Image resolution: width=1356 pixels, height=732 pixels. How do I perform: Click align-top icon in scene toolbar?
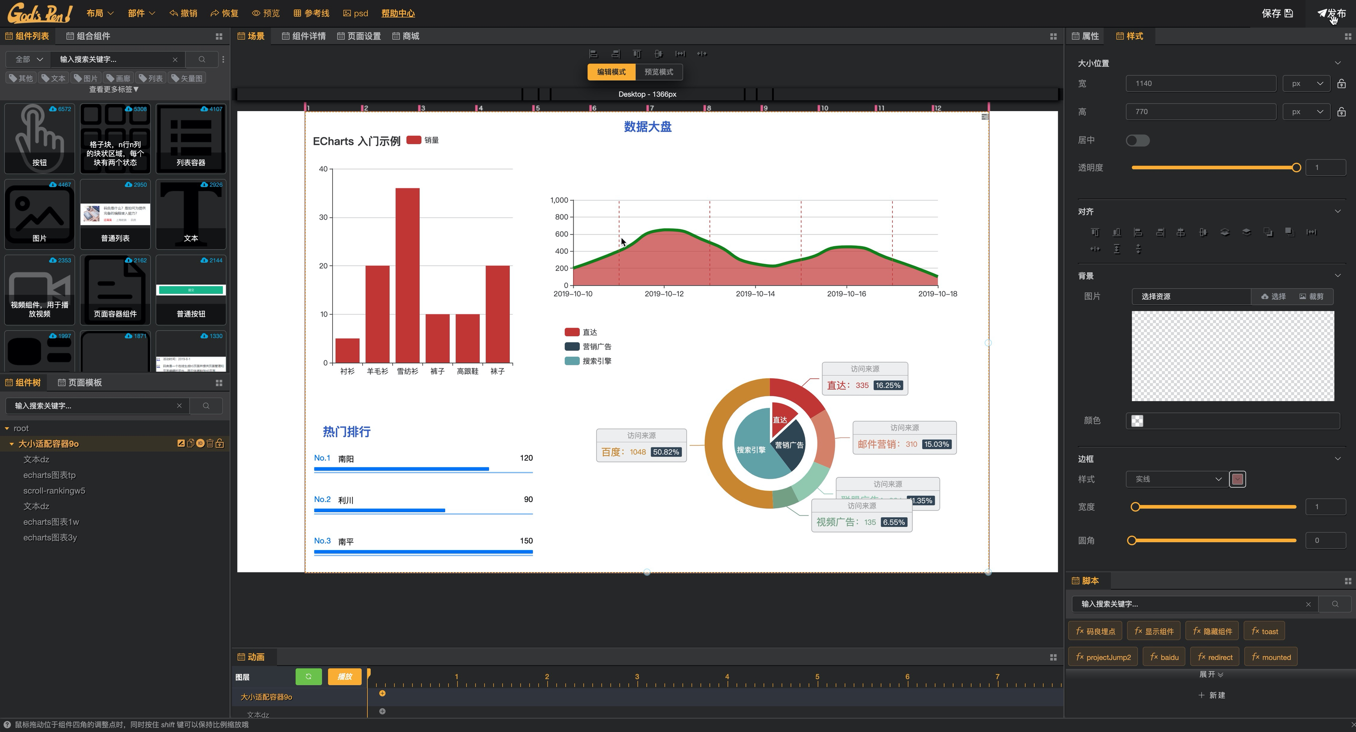point(637,54)
